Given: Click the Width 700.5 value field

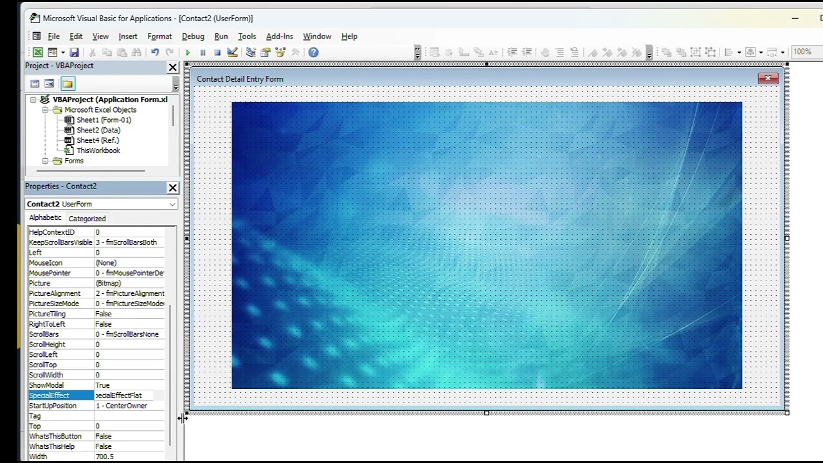Looking at the screenshot, I should click(130, 457).
